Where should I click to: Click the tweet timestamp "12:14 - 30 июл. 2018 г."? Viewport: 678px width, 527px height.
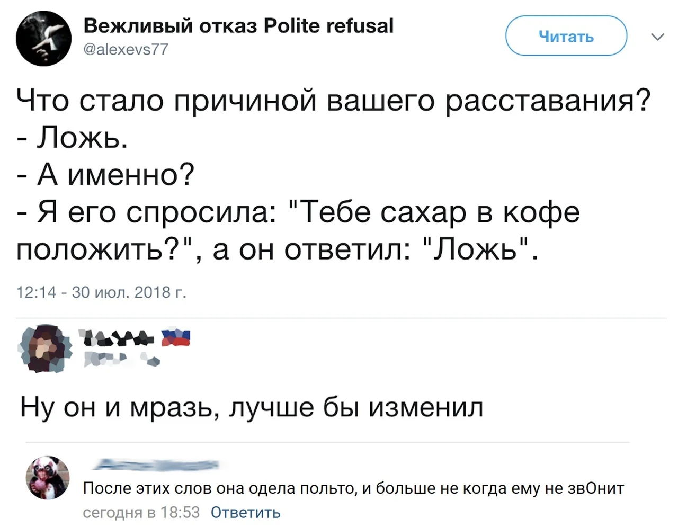pyautogui.click(x=101, y=292)
